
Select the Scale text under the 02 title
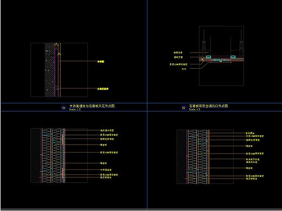tap(195, 109)
